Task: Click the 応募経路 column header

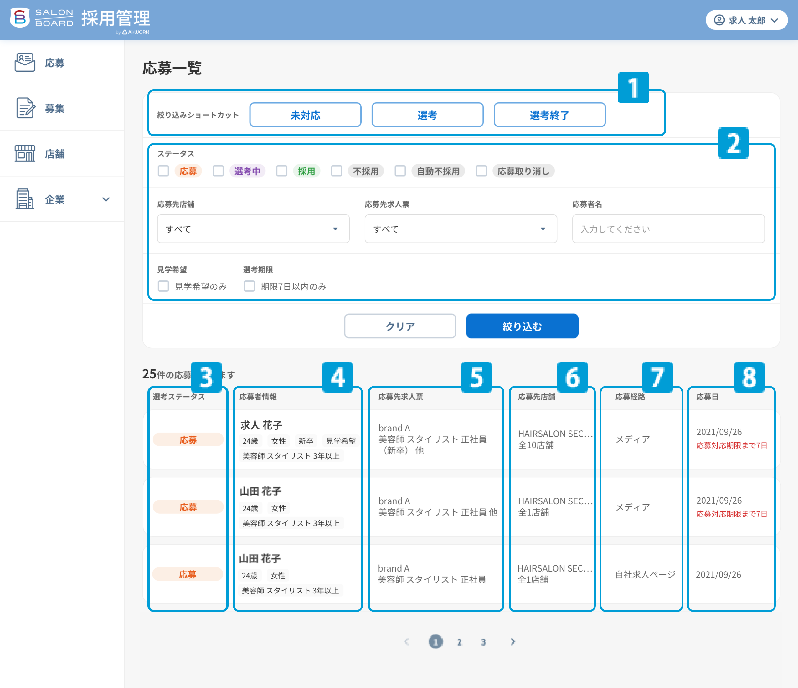Action: (x=630, y=397)
